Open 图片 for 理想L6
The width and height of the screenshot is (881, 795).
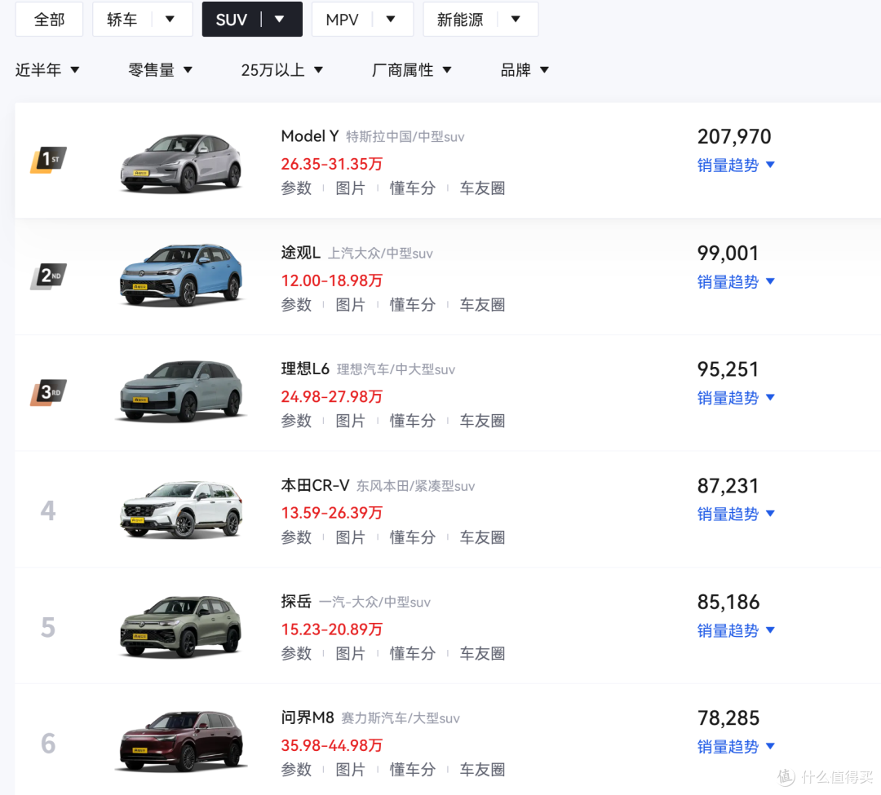click(x=350, y=421)
